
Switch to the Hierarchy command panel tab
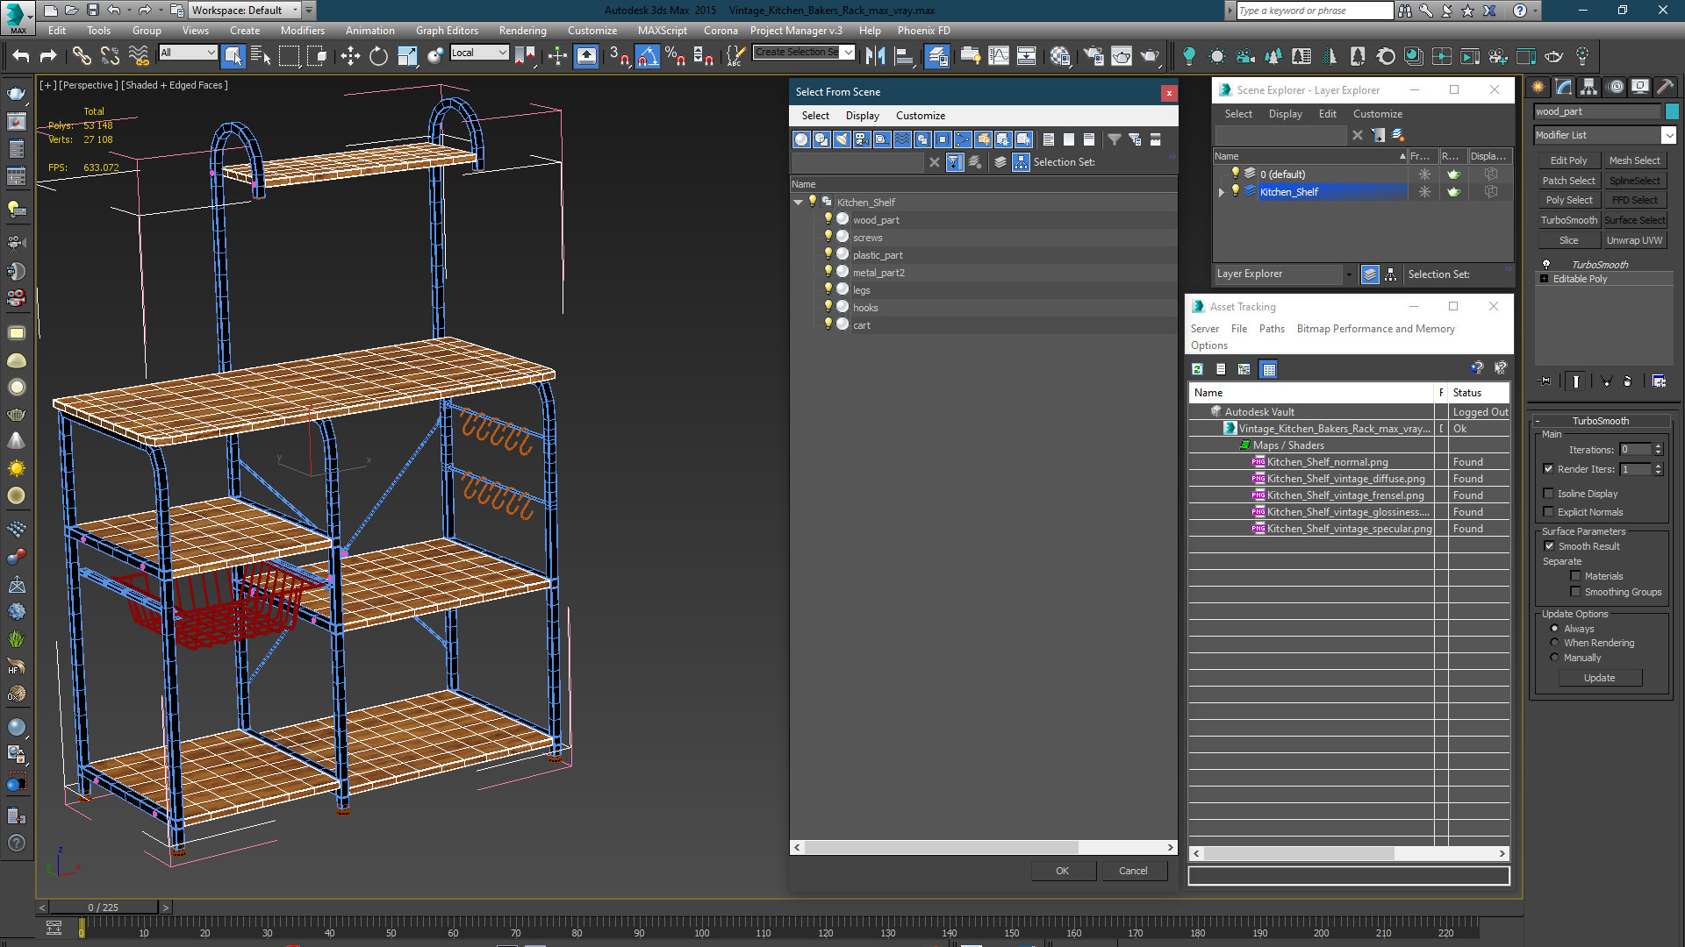(x=1589, y=87)
